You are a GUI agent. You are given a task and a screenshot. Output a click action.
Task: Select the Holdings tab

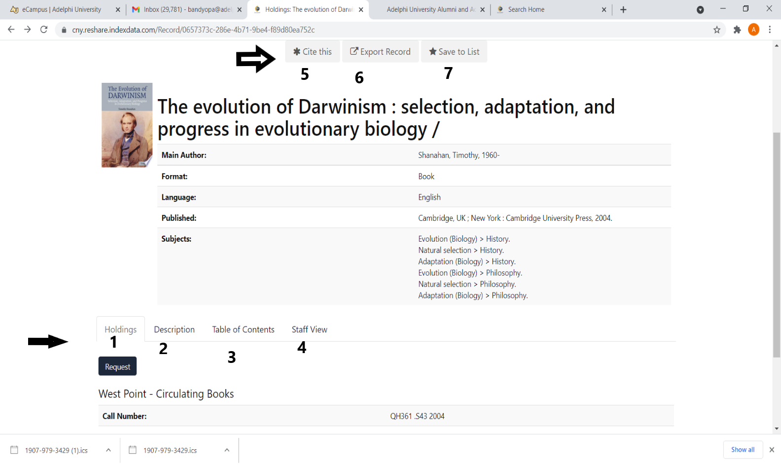tap(120, 329)
